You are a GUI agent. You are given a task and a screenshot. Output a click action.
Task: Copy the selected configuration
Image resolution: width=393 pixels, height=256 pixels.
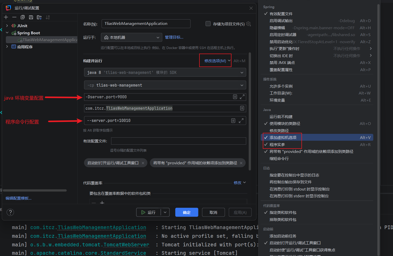(x=23, y=17)
